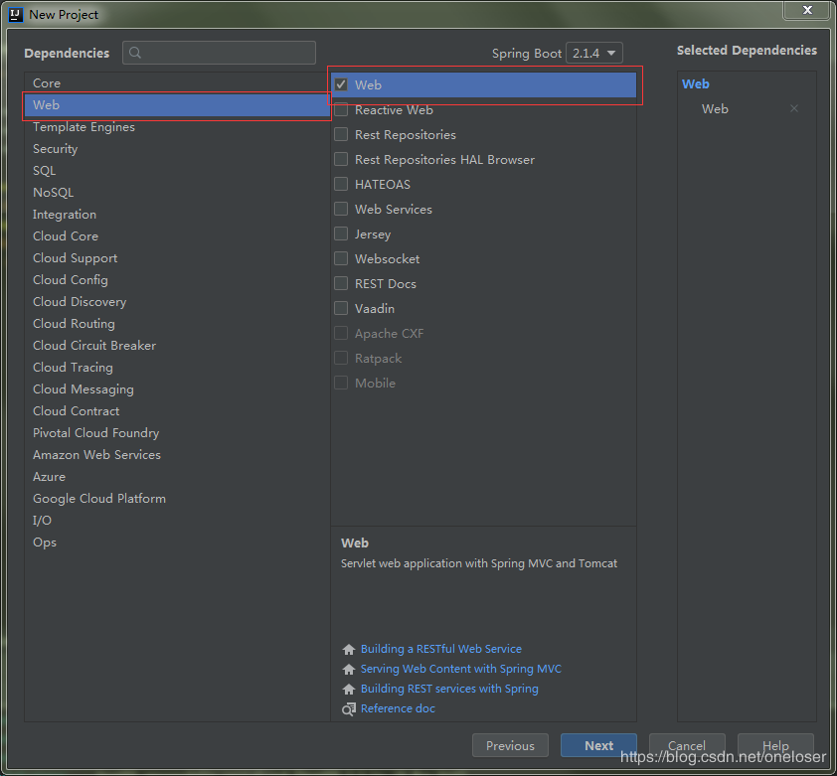Click the disabled Apache CXF checkbox

coord(341,333)
